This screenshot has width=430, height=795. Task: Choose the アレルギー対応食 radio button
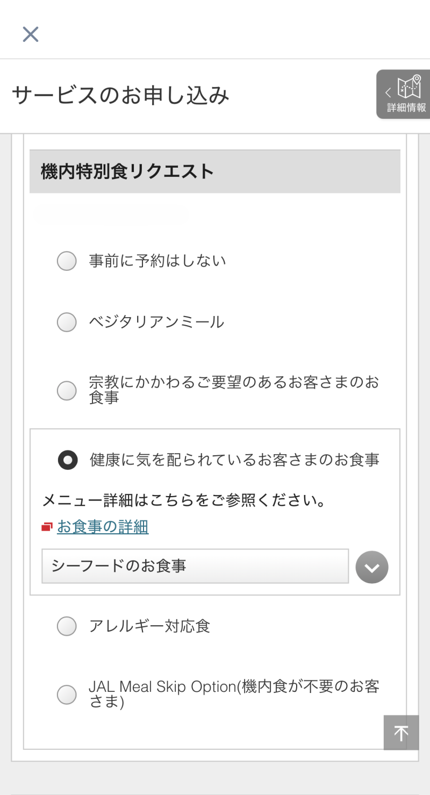pyautogui.click(x=67, y=626)
